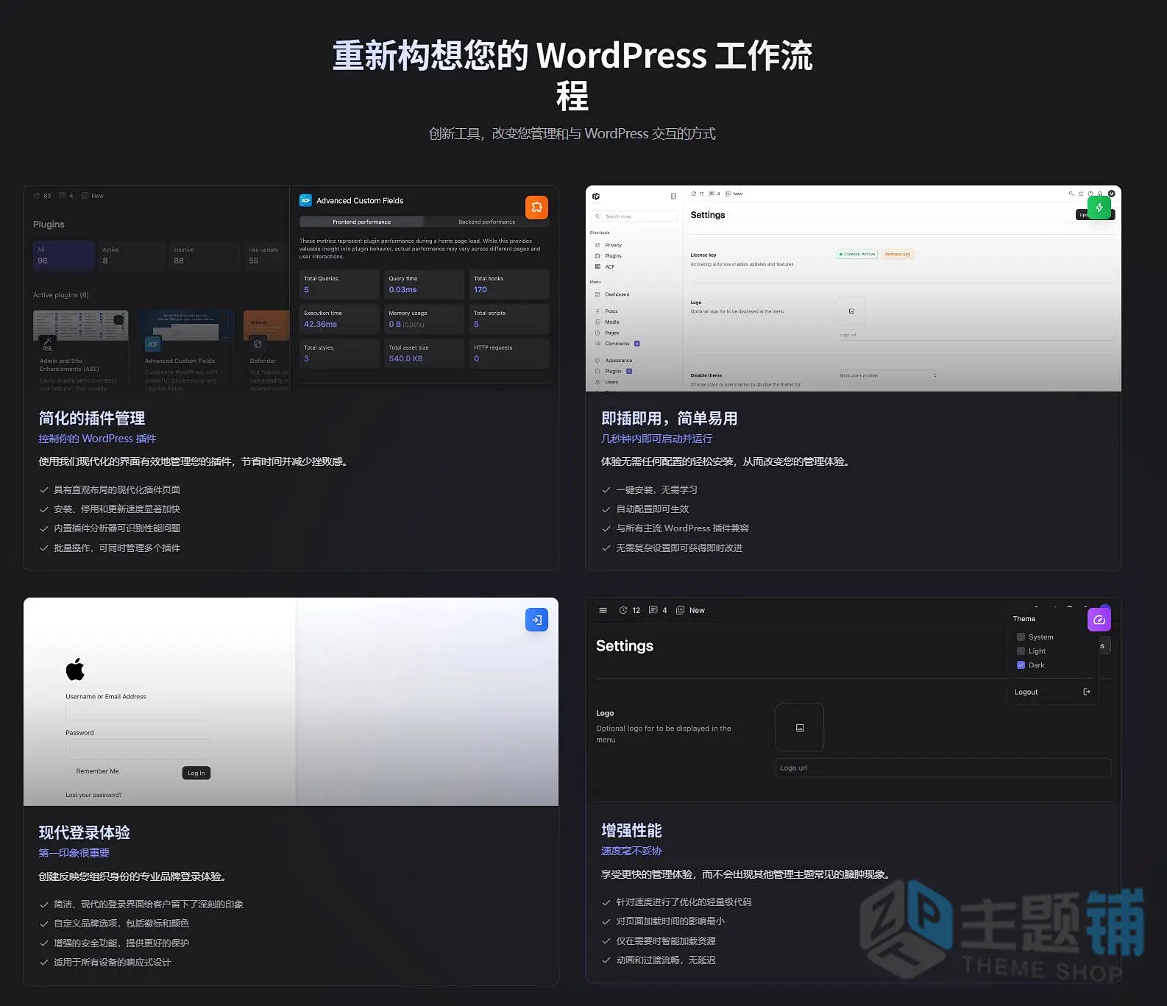Screen dimensions: 1167x1006
Task: Select the Inactive 88 plugins filter
Action: 204,255
